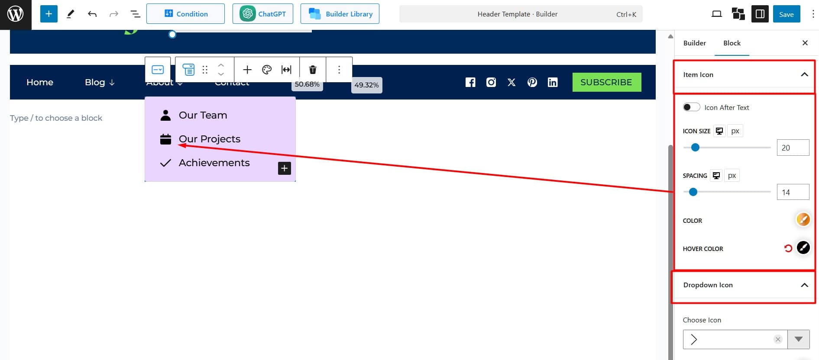Viewport: 819px width, 360px height.
Task: Open block options three-dot menu
Action: tap(339, 70)
